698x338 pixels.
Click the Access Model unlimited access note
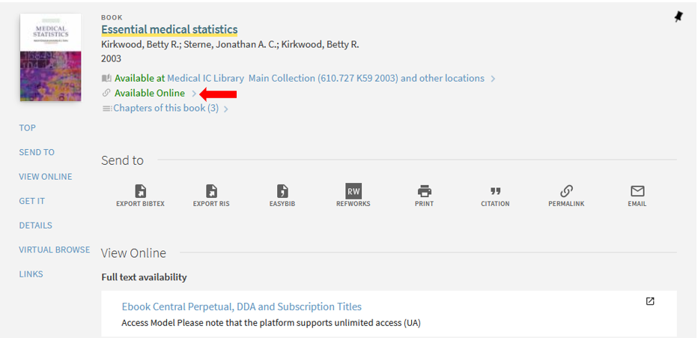(x=271, y=322)
